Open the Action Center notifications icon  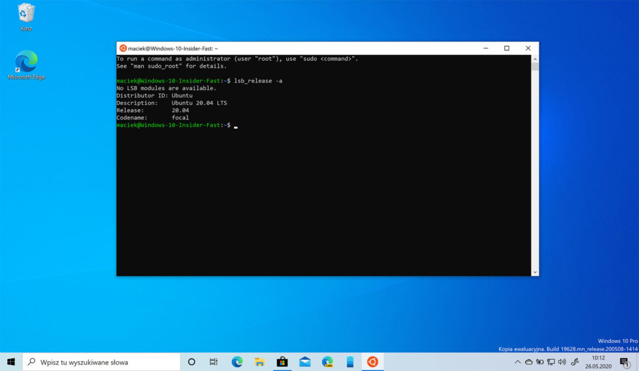coord(625,361)
